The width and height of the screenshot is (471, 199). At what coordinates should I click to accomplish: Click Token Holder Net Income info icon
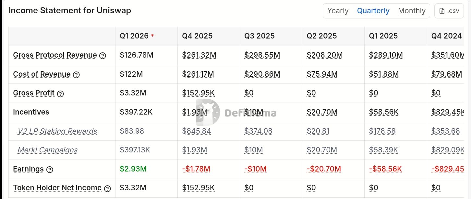[107, 188]
